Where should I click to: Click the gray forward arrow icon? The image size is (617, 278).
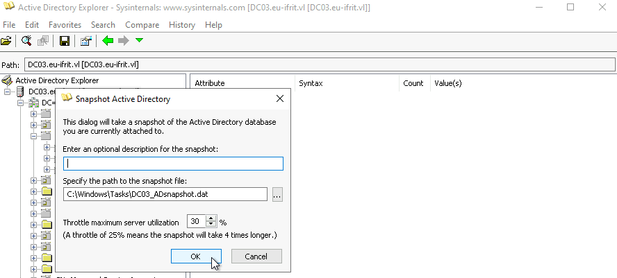(x=123, y=40)
